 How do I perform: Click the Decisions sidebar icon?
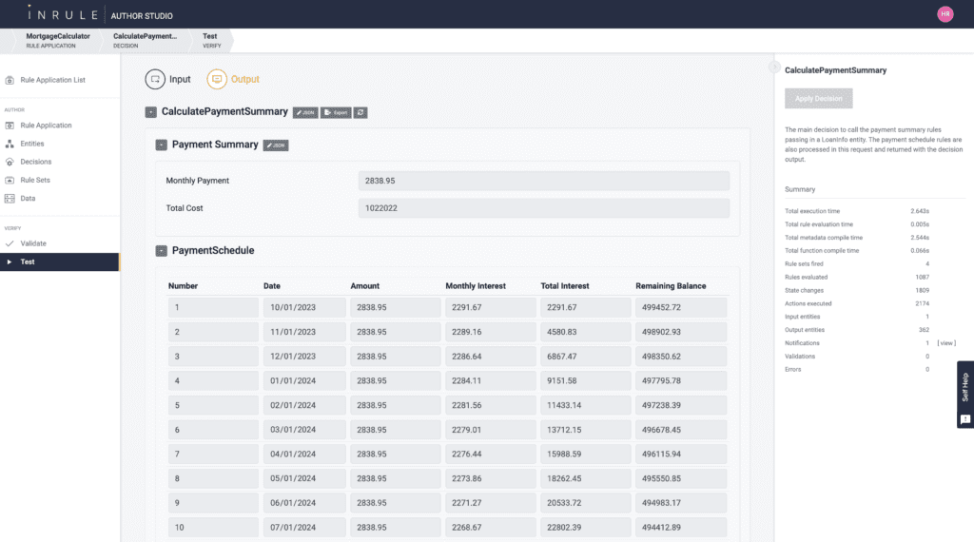click(10, 162)
